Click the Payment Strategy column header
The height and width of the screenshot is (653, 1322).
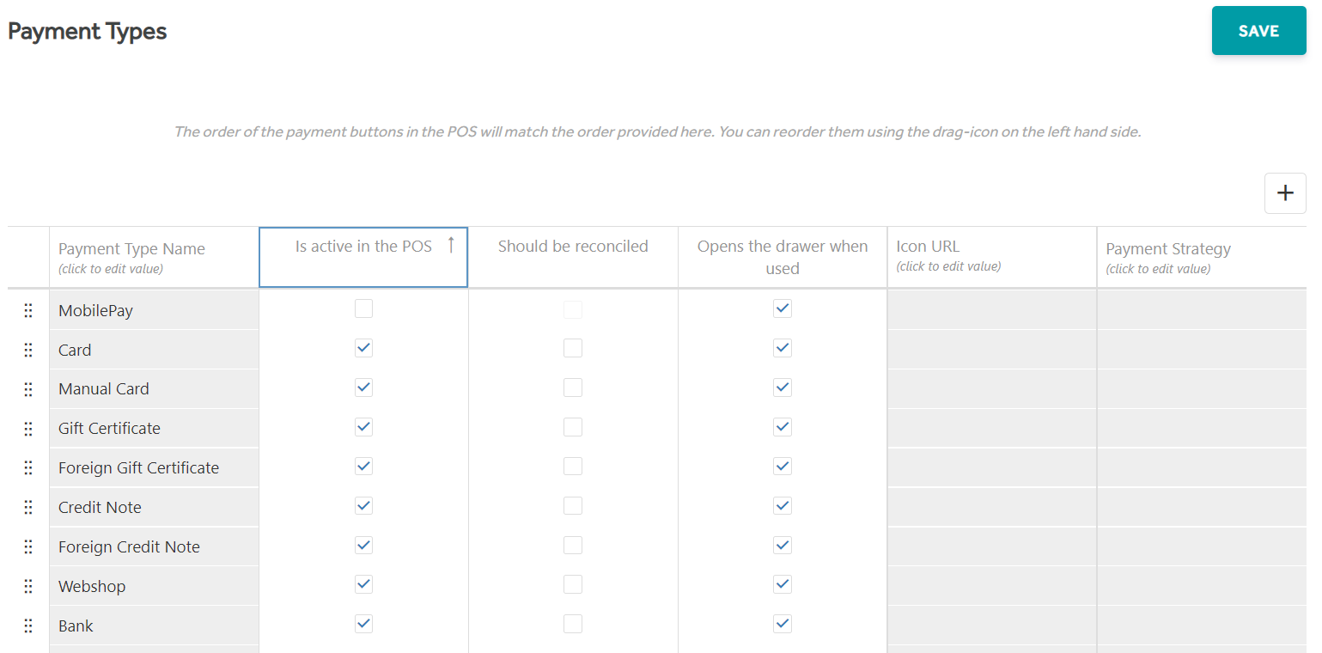tap(1202, 257)
